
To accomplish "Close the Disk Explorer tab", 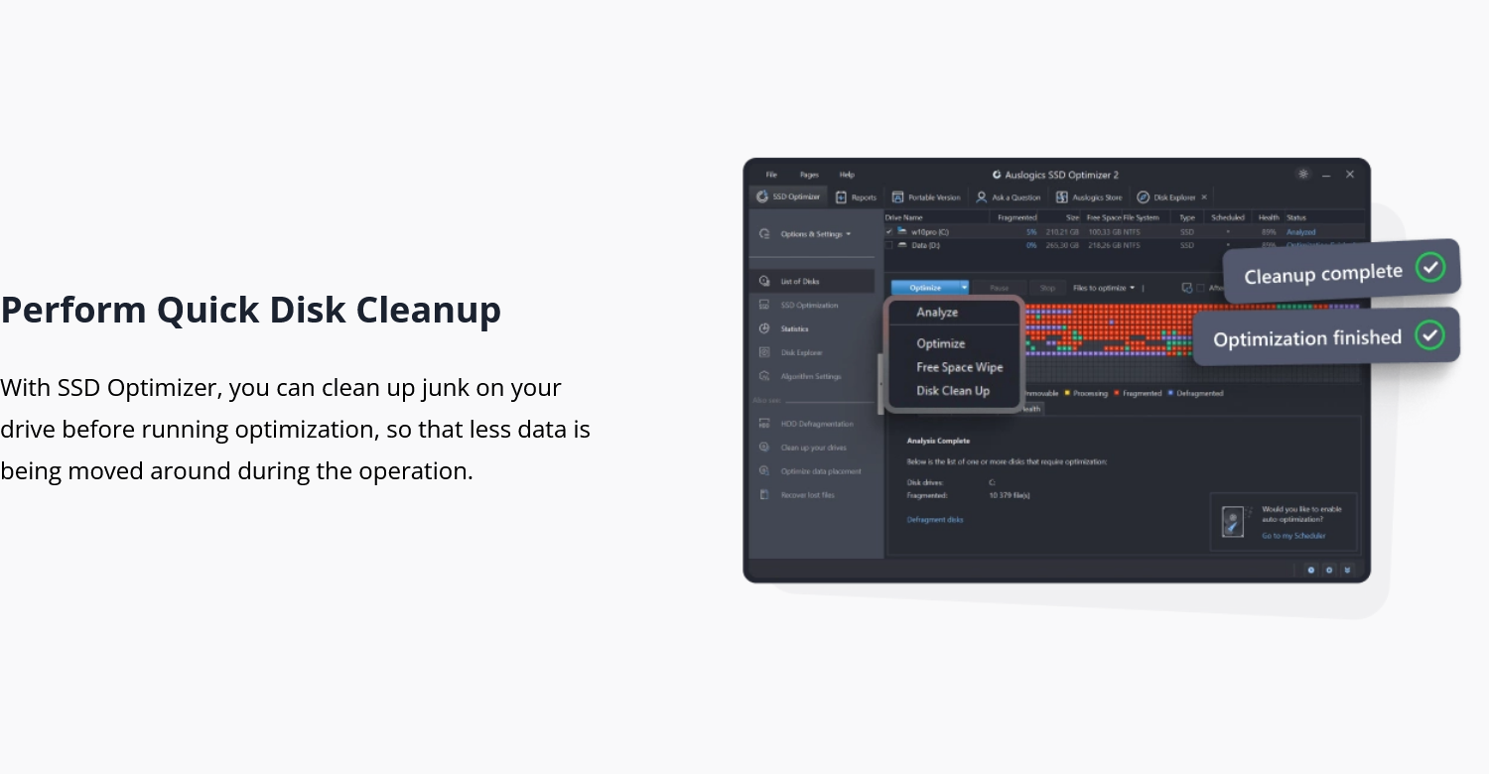I will (x=1204, y=197).
